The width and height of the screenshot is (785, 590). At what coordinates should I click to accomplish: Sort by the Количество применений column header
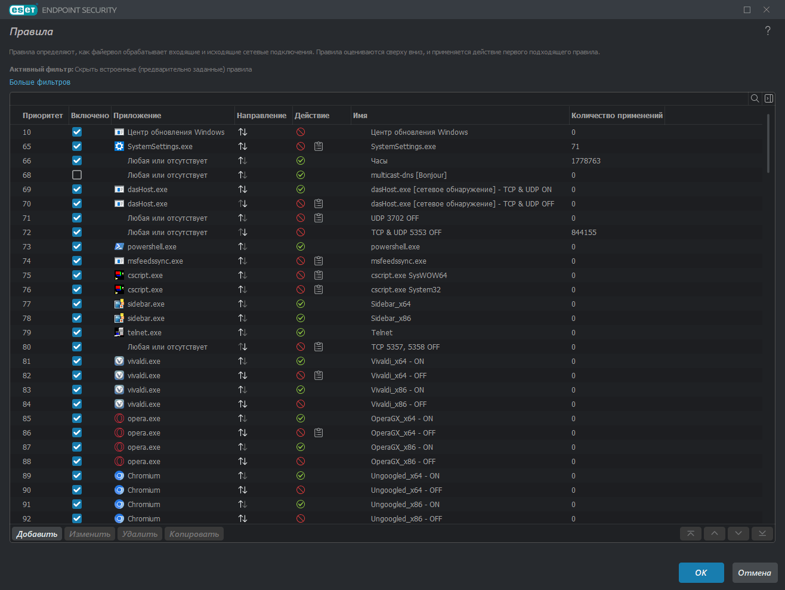(617, 115)
